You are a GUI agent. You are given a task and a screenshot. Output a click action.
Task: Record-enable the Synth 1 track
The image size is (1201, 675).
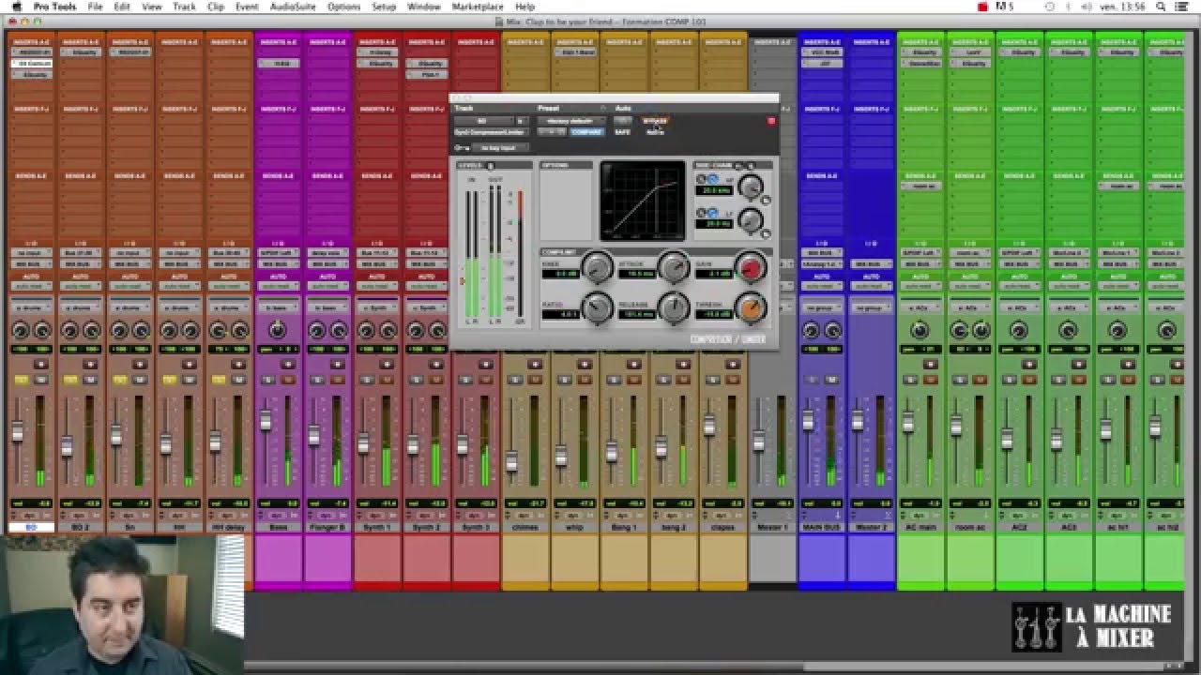coord(387,364)
